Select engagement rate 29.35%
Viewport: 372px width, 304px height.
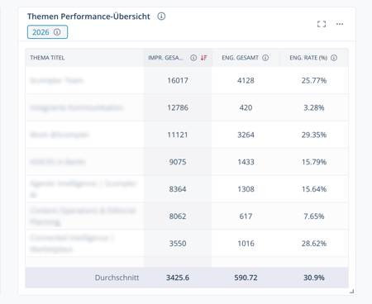click(x=314, y=135)
